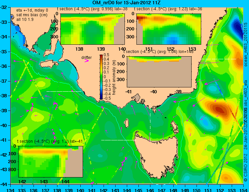Click the magenta drifter arrow legend symbol
The width and height of the screenshot is (249, 192).
point(87,61)
